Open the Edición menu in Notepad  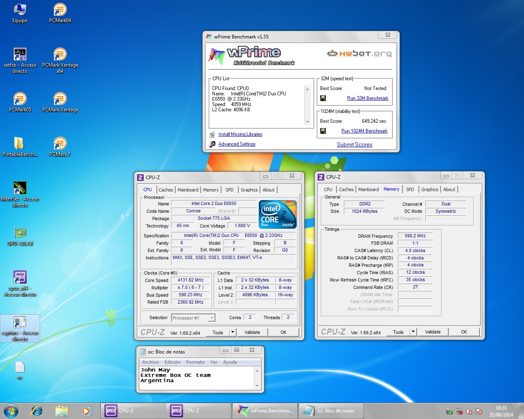point(172,362)
